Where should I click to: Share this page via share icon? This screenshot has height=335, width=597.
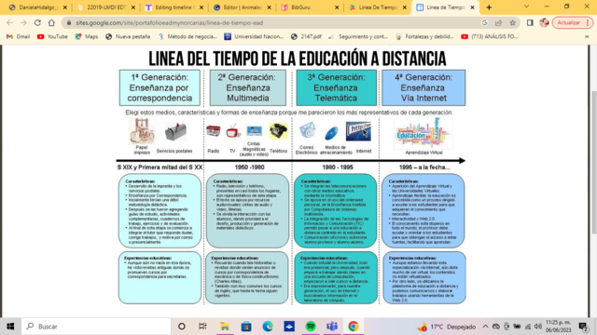point(498,22)
